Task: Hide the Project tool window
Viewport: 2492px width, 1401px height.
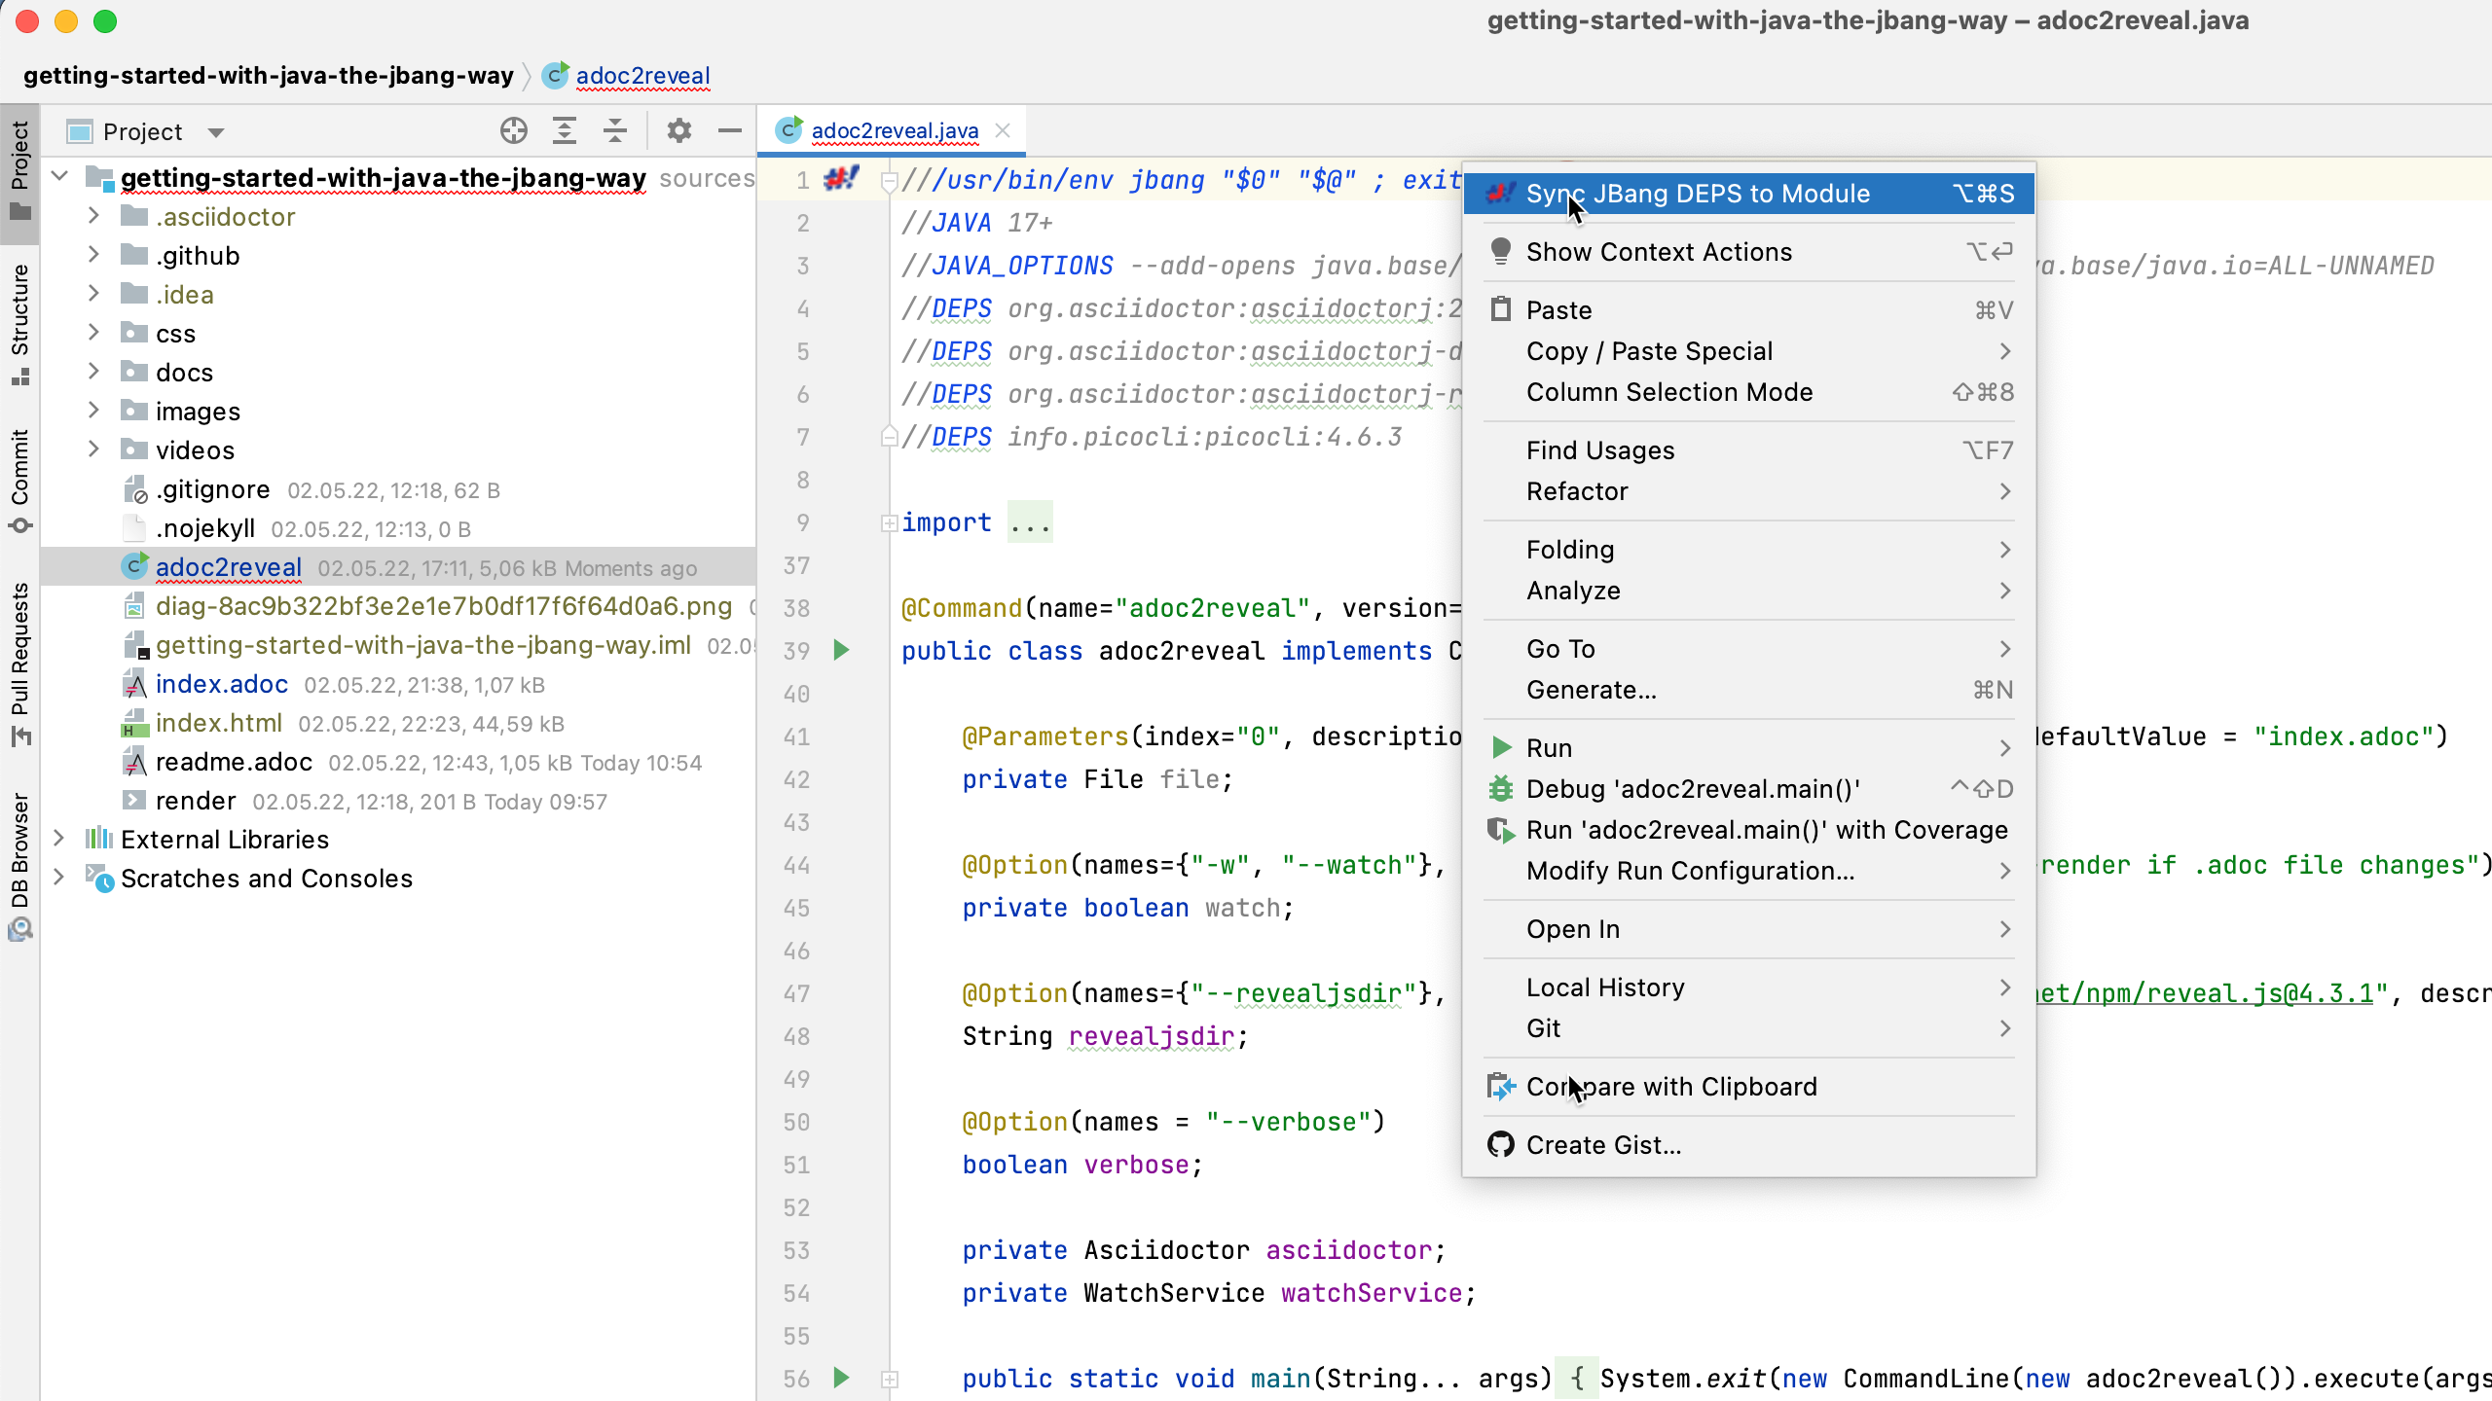Action: pos(730,130)
